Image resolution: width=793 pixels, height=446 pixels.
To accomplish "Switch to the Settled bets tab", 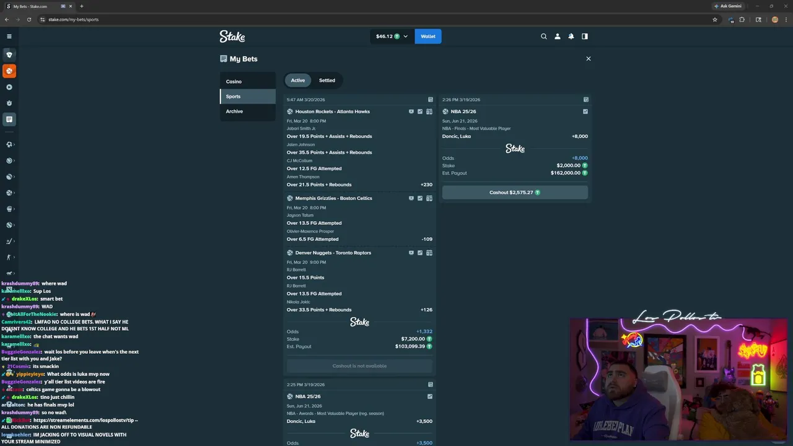I will 327,80.
